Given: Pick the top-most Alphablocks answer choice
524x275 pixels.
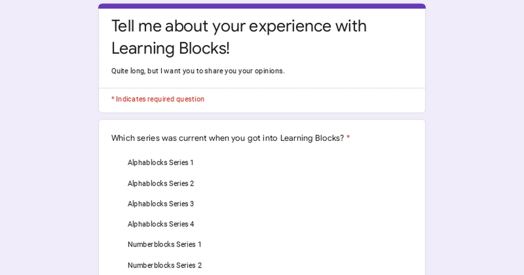Looking at the screenshot, I should point(160,162).
